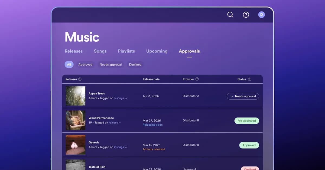Open help via question mark icon
The width and height of the screenshot is (325, 170).
coord(246,15)
